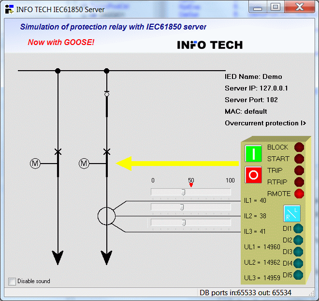Screen dimensions: 319x301
Task: Click the IL2 current slider thumb
Action: click(x=182, y=207)
